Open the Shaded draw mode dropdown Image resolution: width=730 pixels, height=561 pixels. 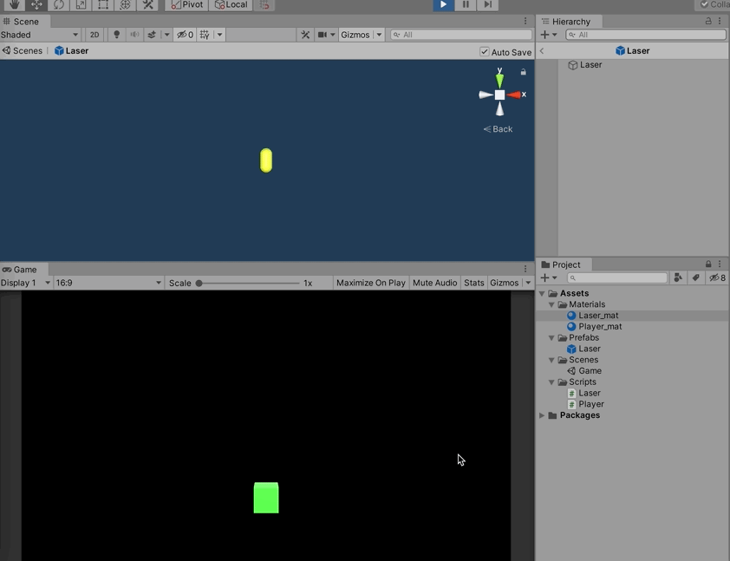39,35
